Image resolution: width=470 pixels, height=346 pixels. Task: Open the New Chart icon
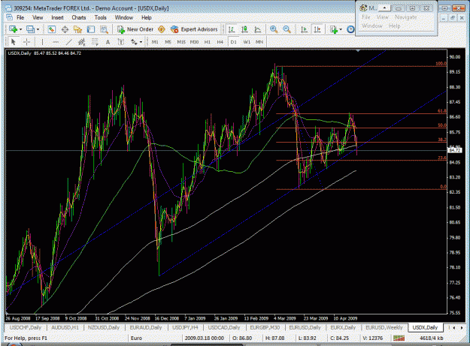pyautogui.click(x=13, y=29)
